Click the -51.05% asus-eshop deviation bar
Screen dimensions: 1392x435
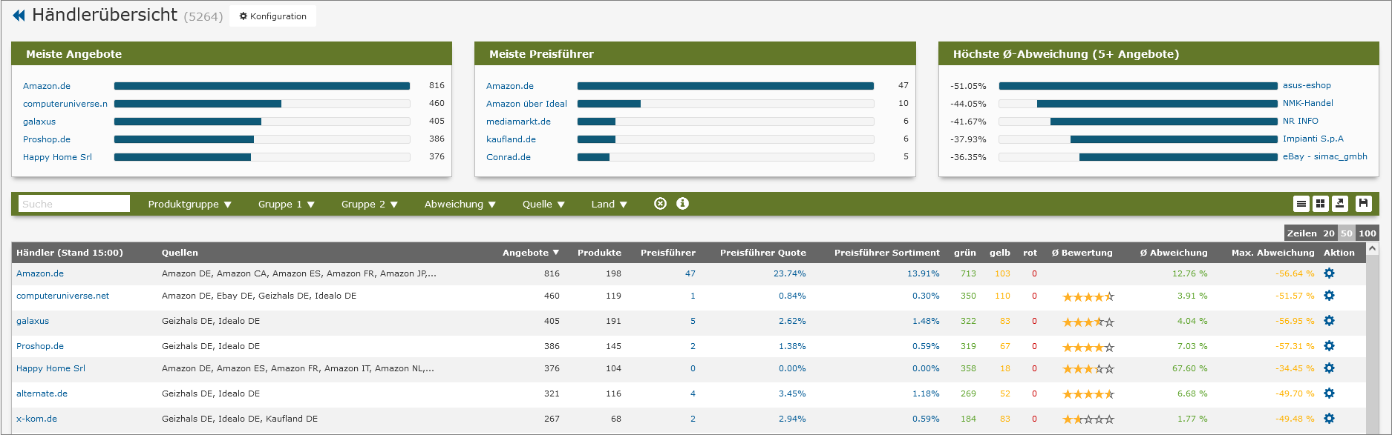pyautogui.click(x=1138, y=86)
